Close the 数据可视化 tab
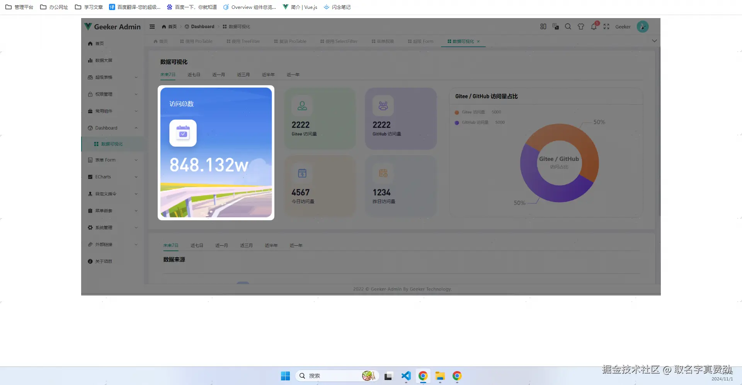This screenshot has height=385, width=742. [x=478, y=41]
